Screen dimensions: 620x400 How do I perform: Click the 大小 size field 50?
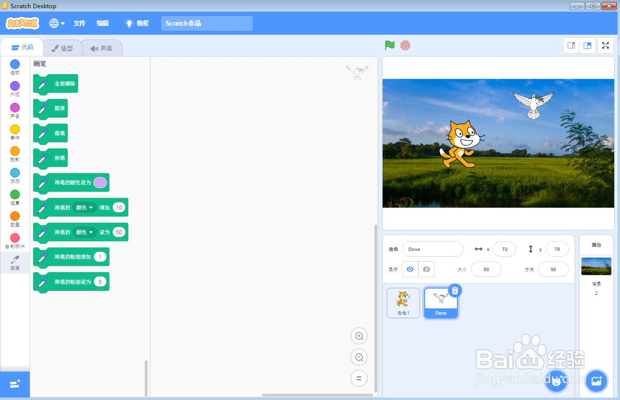tap(486, 269)
